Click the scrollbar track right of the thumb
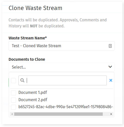Image resolution: width=124 pixels, height=127 pixels. click(106, 114)
